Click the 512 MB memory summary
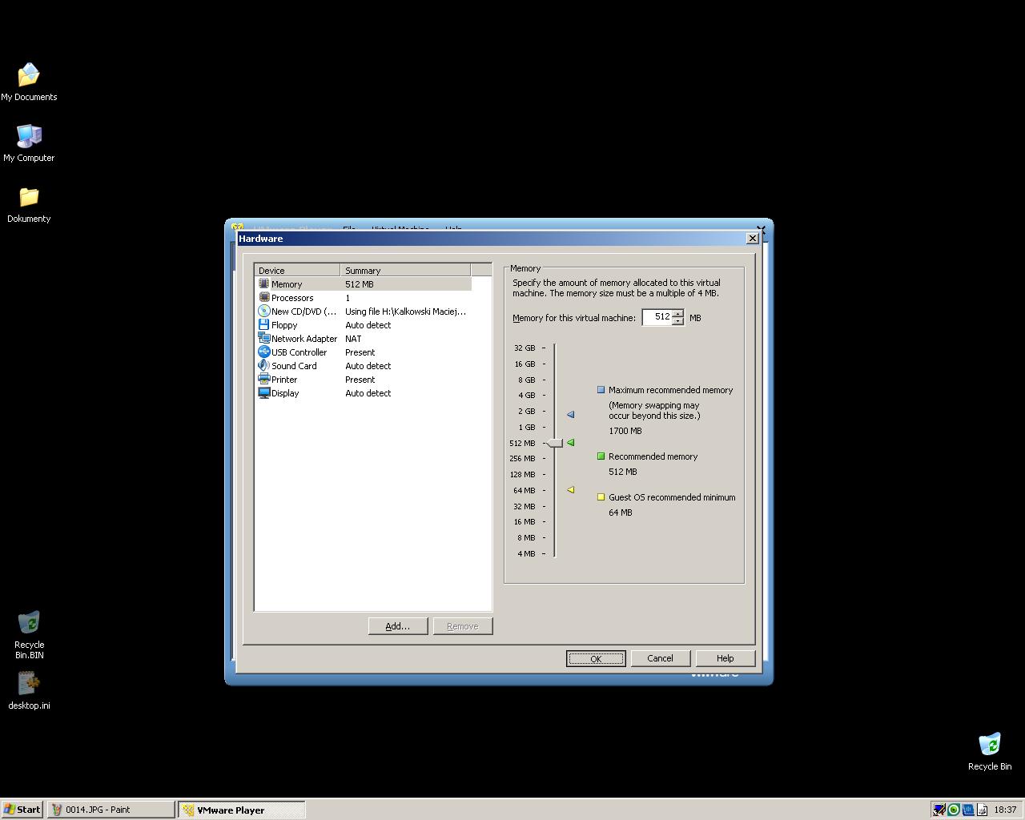1025x820 pixels. tap(360, 284)
